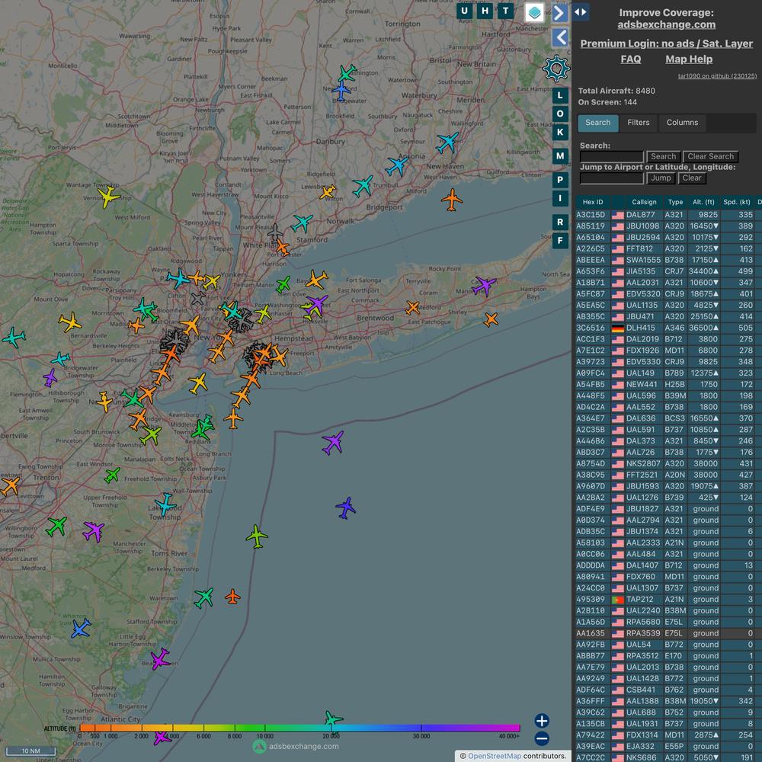The width and height of the screenshot is (762, 762).
Task: Click the Search button next to input
Action: 663,156
